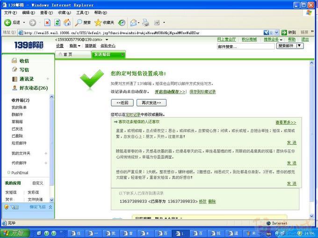The image size is (318, 238).
Task: Click the Refresh page icon
Action: (x=58, y=22)
